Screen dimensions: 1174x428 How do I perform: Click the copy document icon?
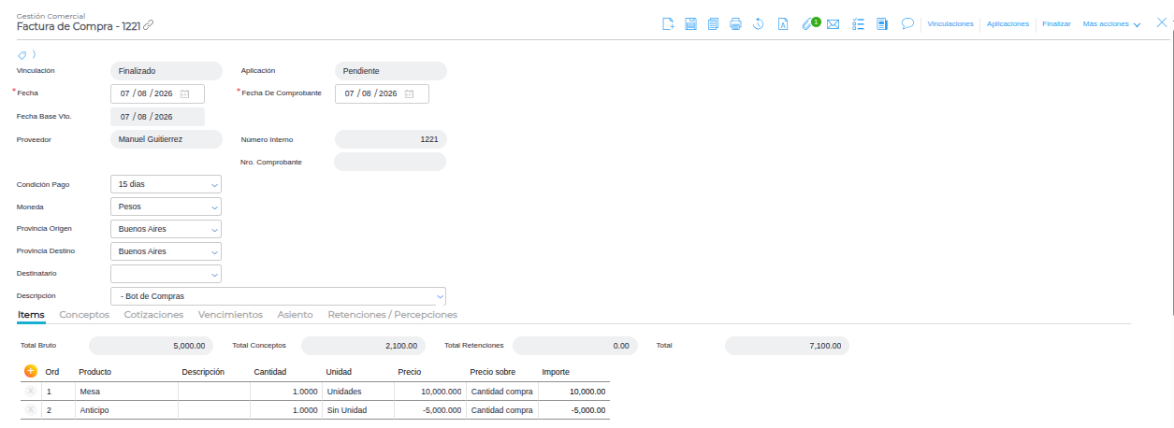coord(713,24)
